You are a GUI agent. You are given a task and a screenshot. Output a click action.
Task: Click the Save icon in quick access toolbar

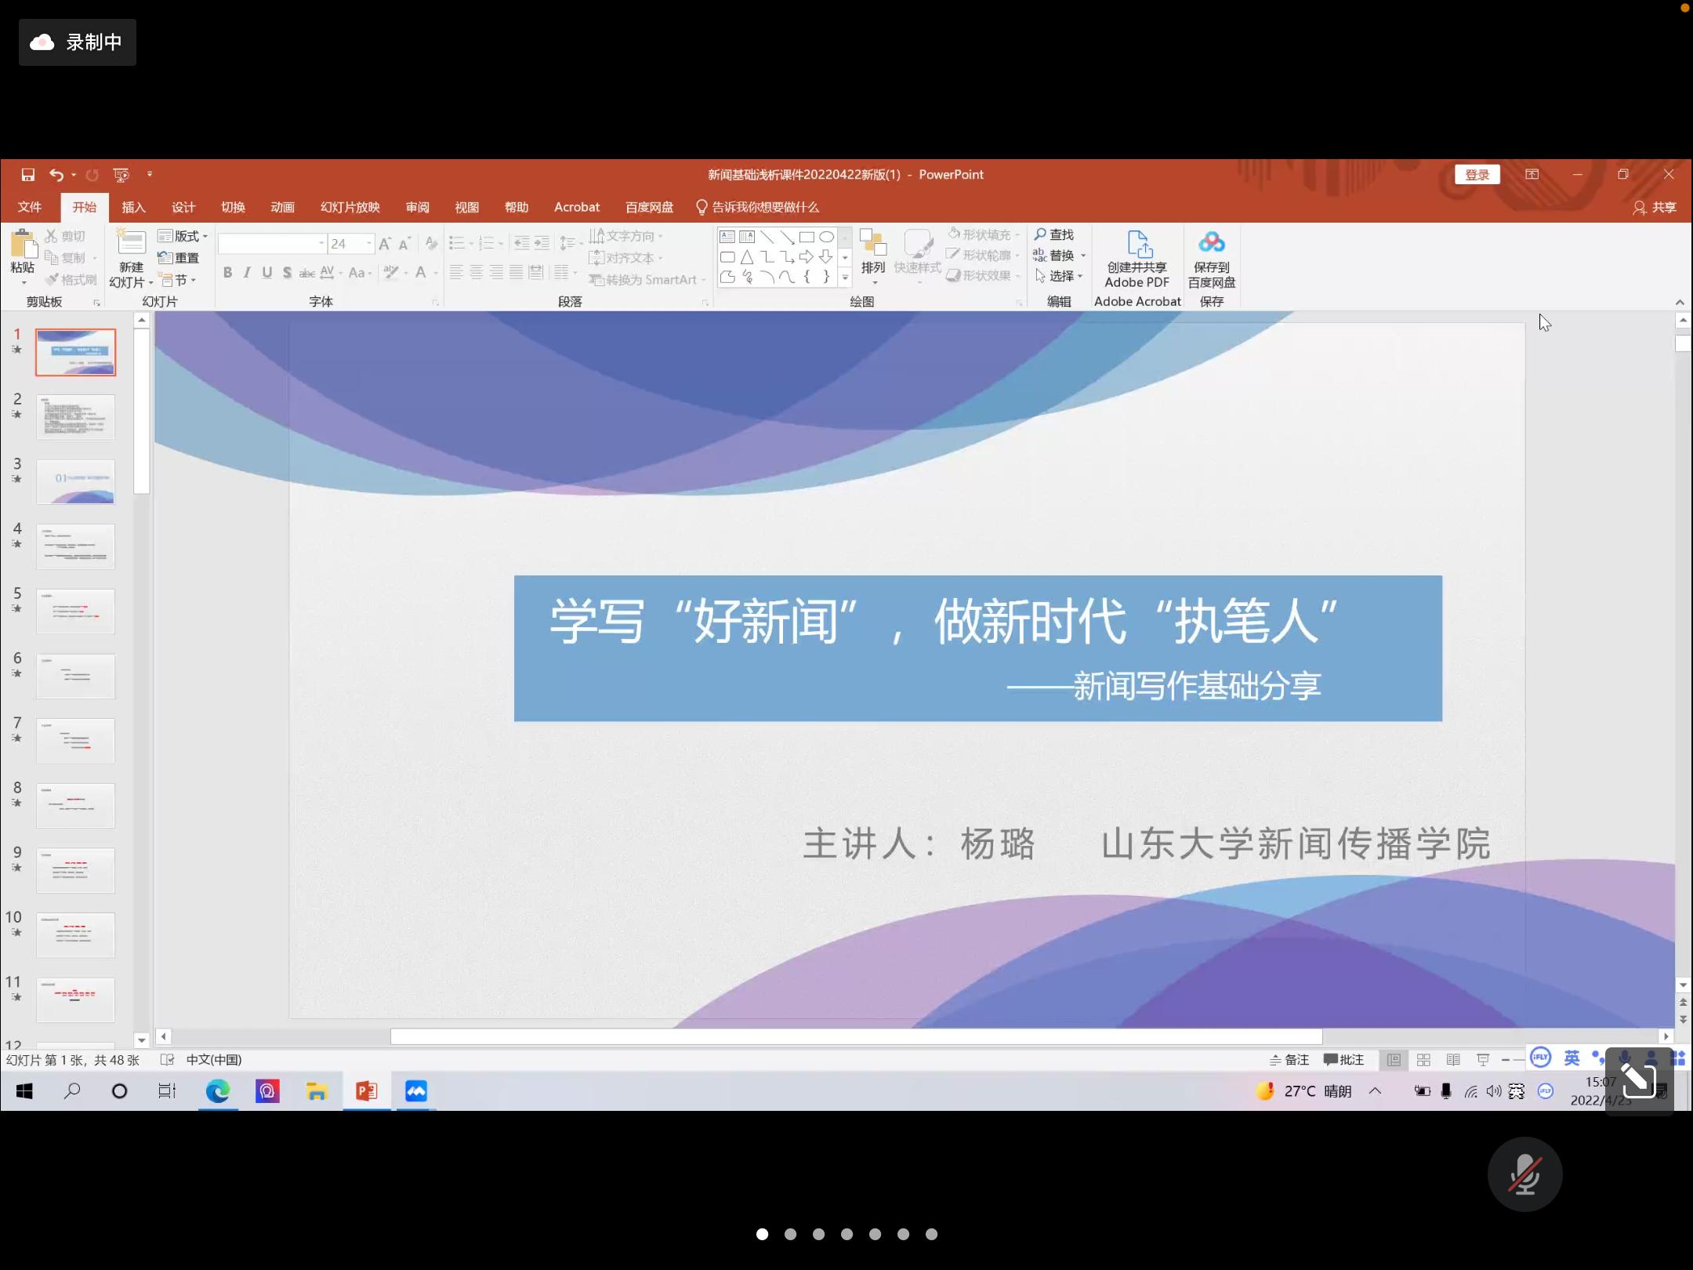point(27,175)
